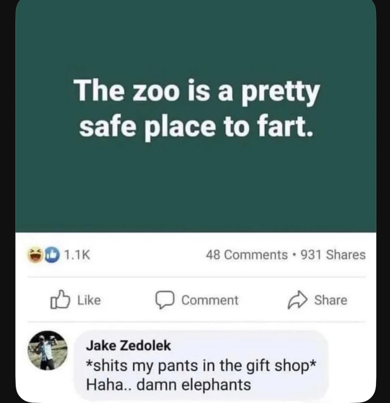Select the "Haha.. damn elephants" comment line
Image resolution: width=390 pixels, height=403 pixels.
coord(169,384)
